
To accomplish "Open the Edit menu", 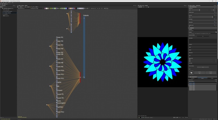I will pos(3,3).
